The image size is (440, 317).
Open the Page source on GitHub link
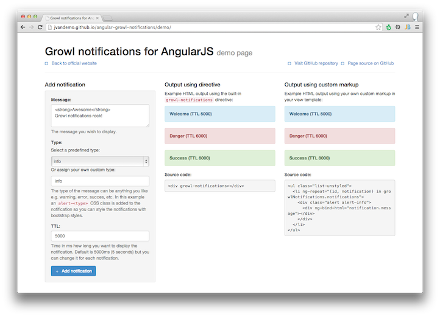(x=371, y=63)
